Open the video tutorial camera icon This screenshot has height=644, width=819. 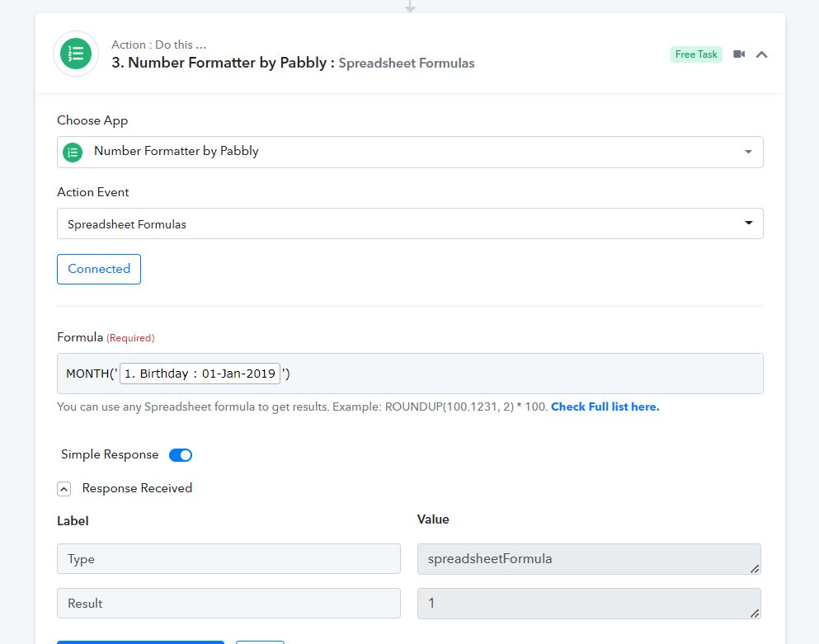739,54
